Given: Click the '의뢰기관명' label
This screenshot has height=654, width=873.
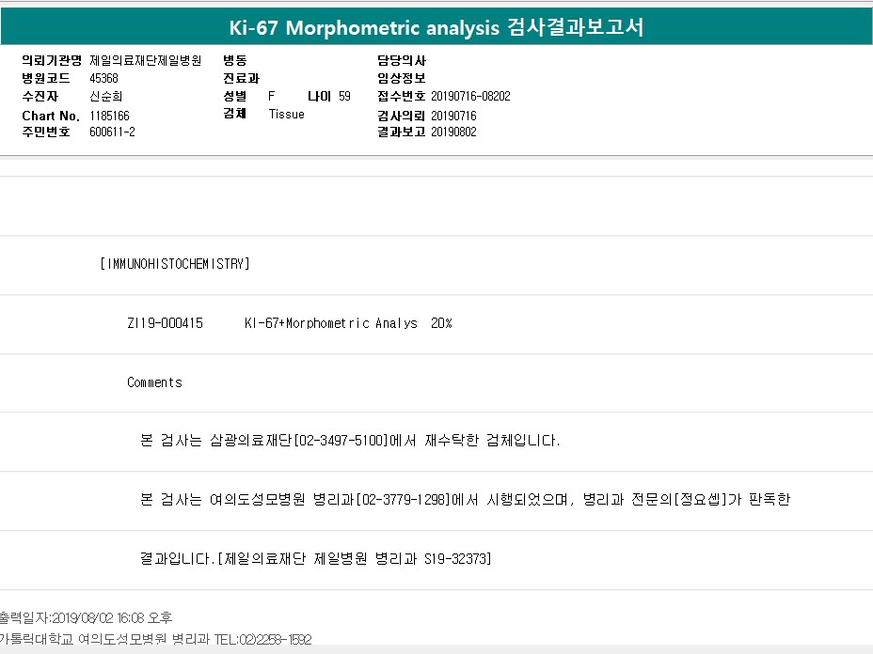Looking at the screenshot, I should coord(52,60).
